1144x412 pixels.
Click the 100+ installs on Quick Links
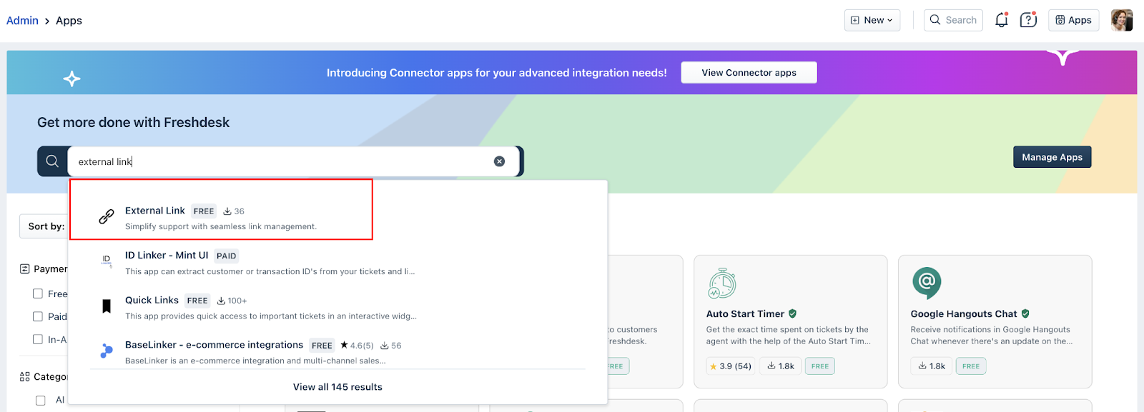coord(232,301)
